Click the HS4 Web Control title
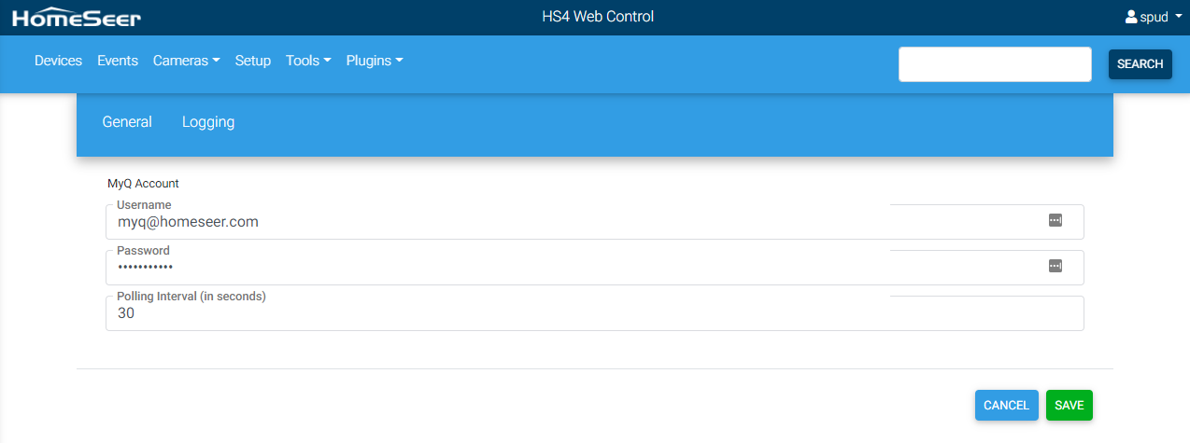 click(598, 17)
